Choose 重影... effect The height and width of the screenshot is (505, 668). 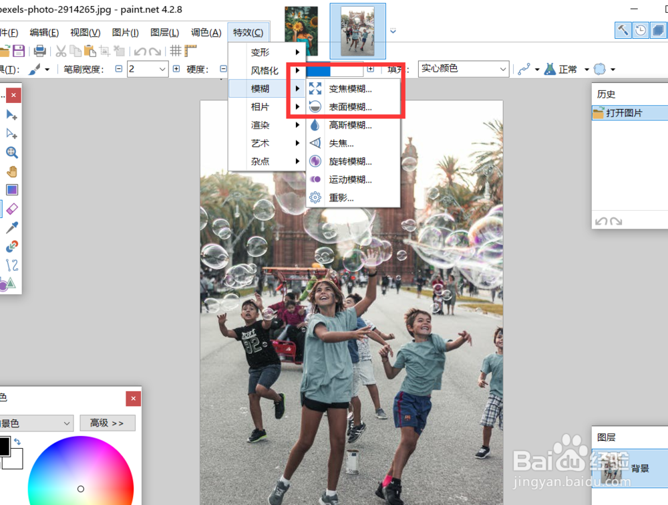pos(353,198)
